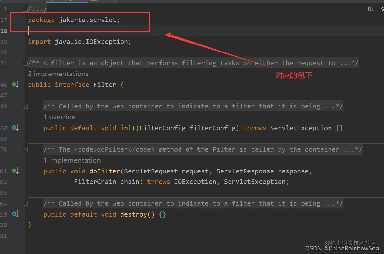Viewport: 384px width, 254px height.
Task: Click the init method name
Action: pyautogui.click(x=128, y=128)
